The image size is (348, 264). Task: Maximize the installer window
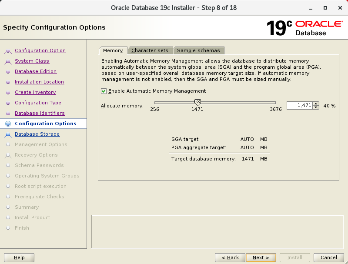coord(325,8)
